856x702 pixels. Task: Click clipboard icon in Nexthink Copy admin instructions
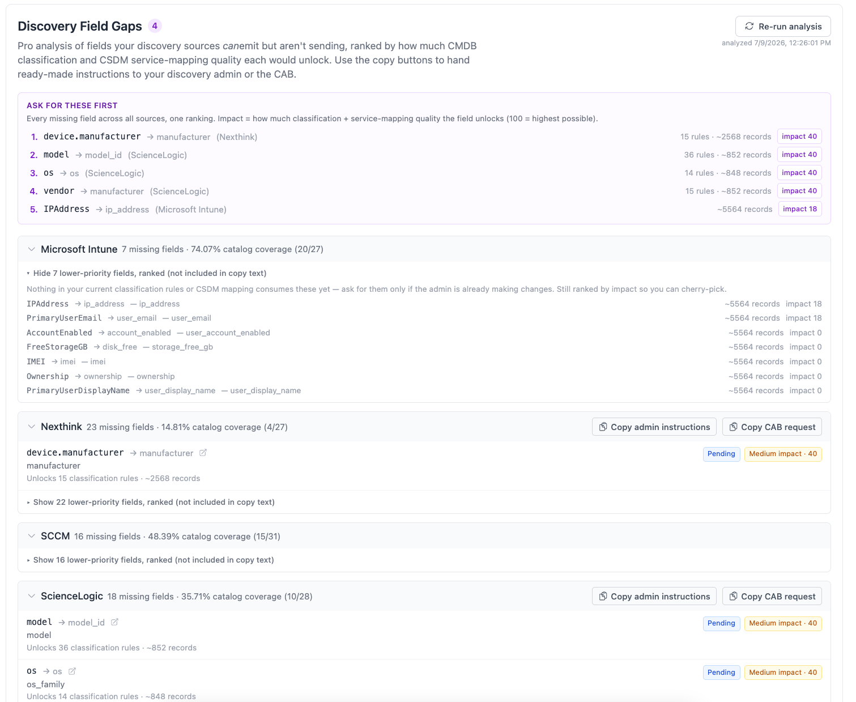click(603, 427)
